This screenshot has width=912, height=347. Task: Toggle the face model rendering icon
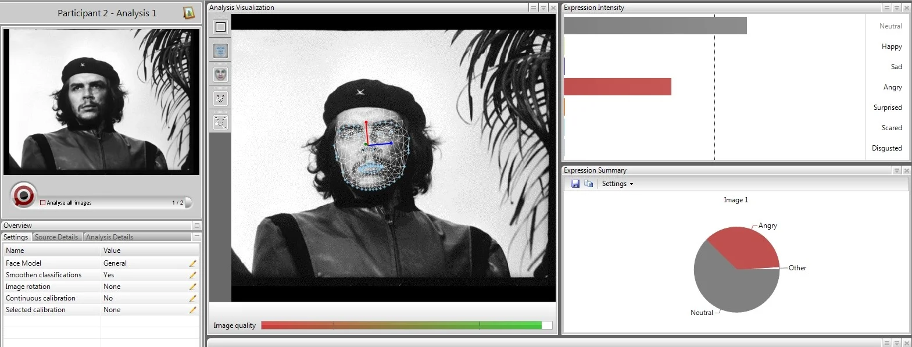click(x=220, y=74)
